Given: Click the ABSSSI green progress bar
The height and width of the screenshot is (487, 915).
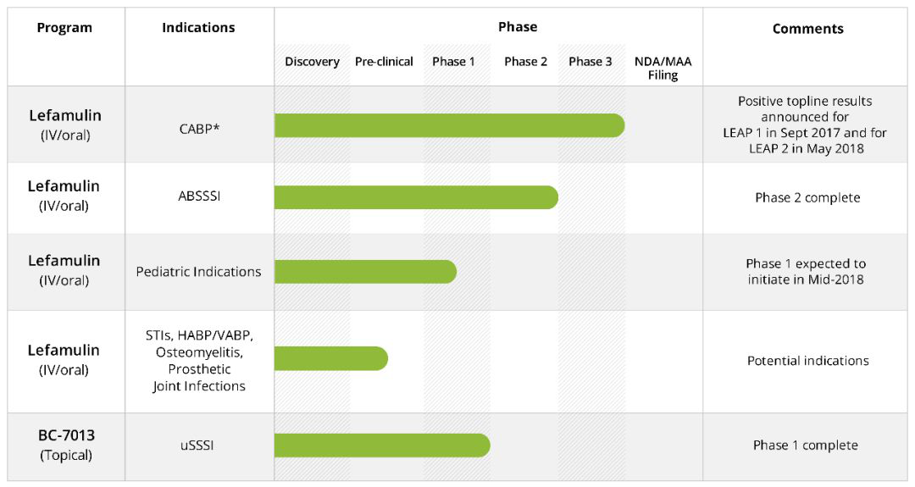Looking at the screenshot, I should tap(415, 197).
